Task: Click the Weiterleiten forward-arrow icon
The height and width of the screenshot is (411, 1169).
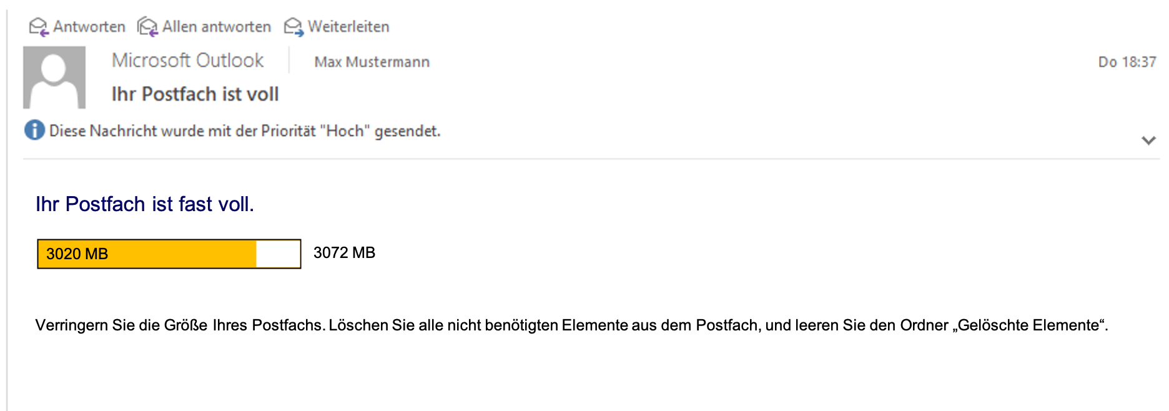Action: (x=293, y=26)
